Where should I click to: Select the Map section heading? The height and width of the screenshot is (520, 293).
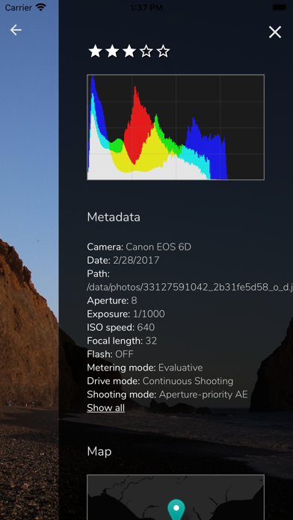pos(99,451)
